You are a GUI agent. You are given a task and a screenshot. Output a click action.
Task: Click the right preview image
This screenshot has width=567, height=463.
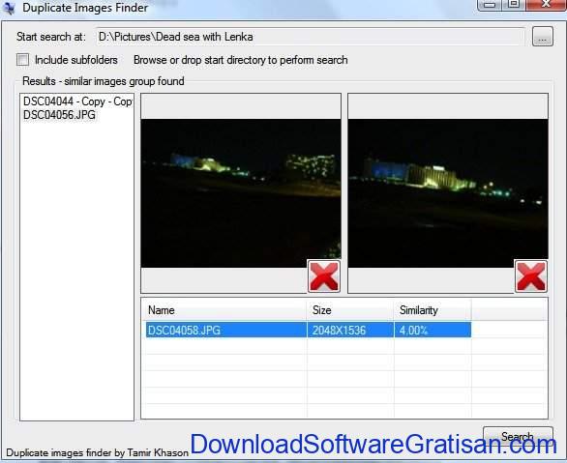coord(448,193)
